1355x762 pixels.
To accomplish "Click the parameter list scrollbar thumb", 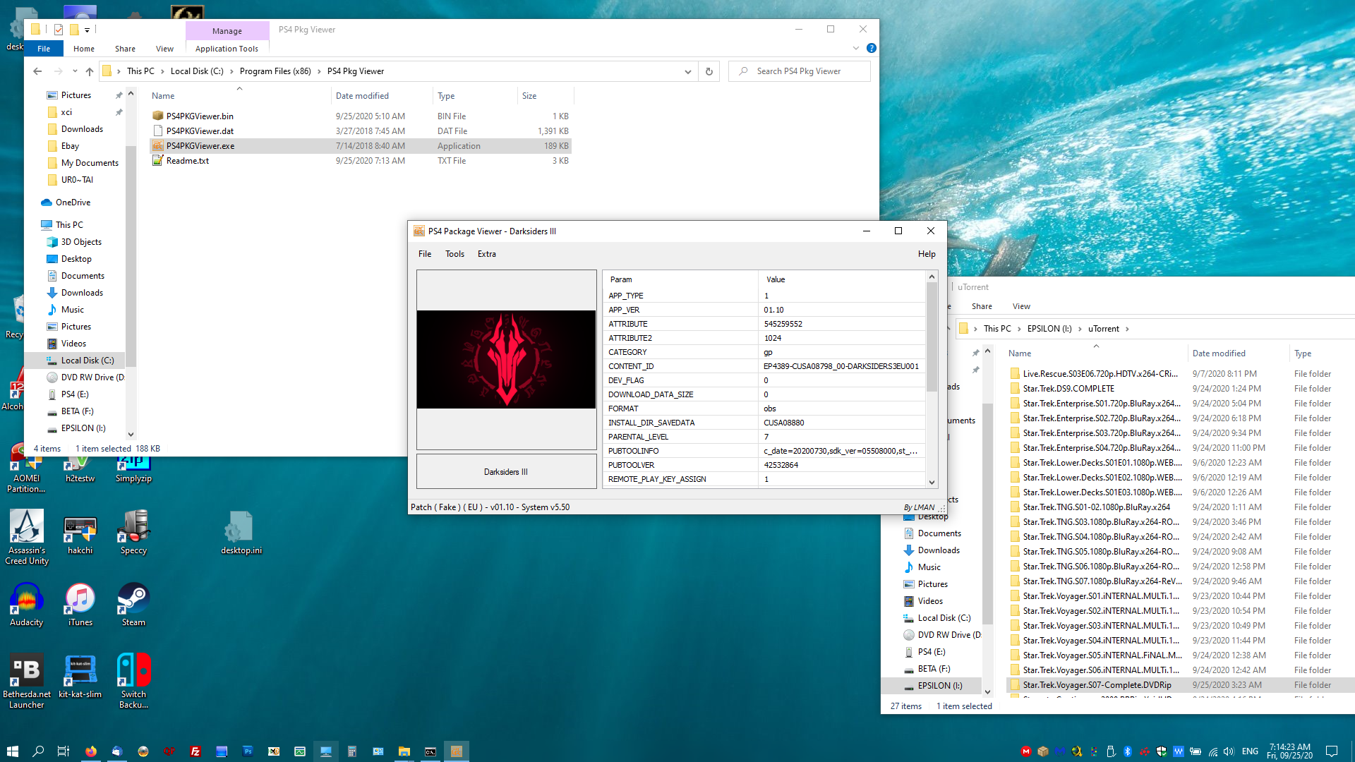I will click(x=932, y=337).
